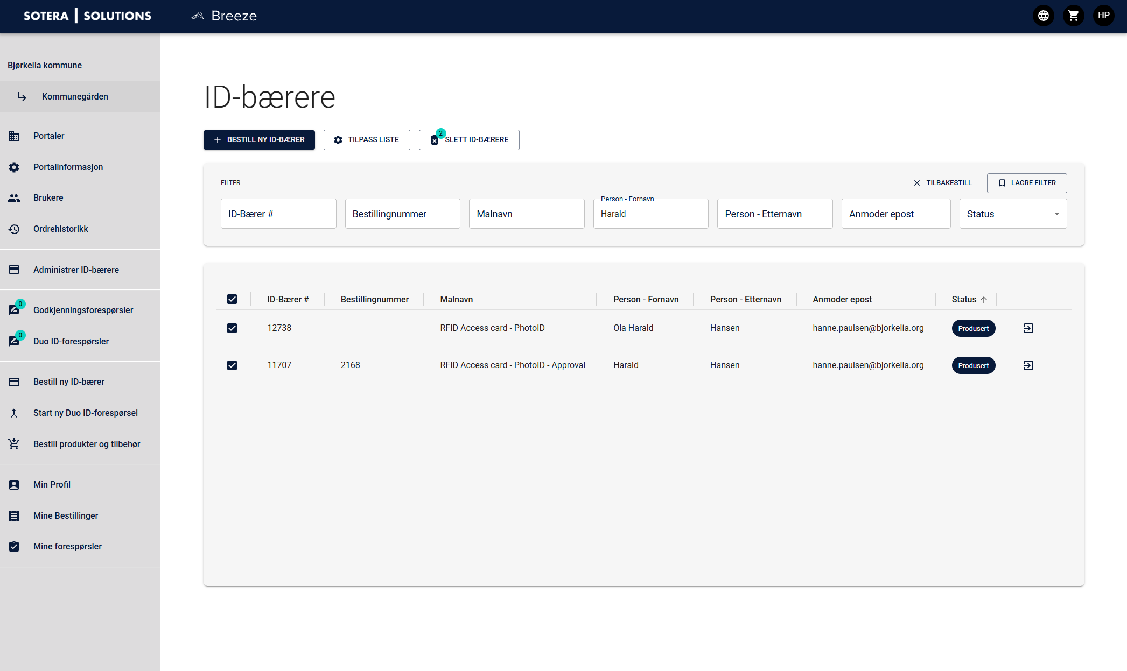This screenshot has width=1127, height=671.
Task: Click the Bestill produkter cart icon
Action: [14, 444]
